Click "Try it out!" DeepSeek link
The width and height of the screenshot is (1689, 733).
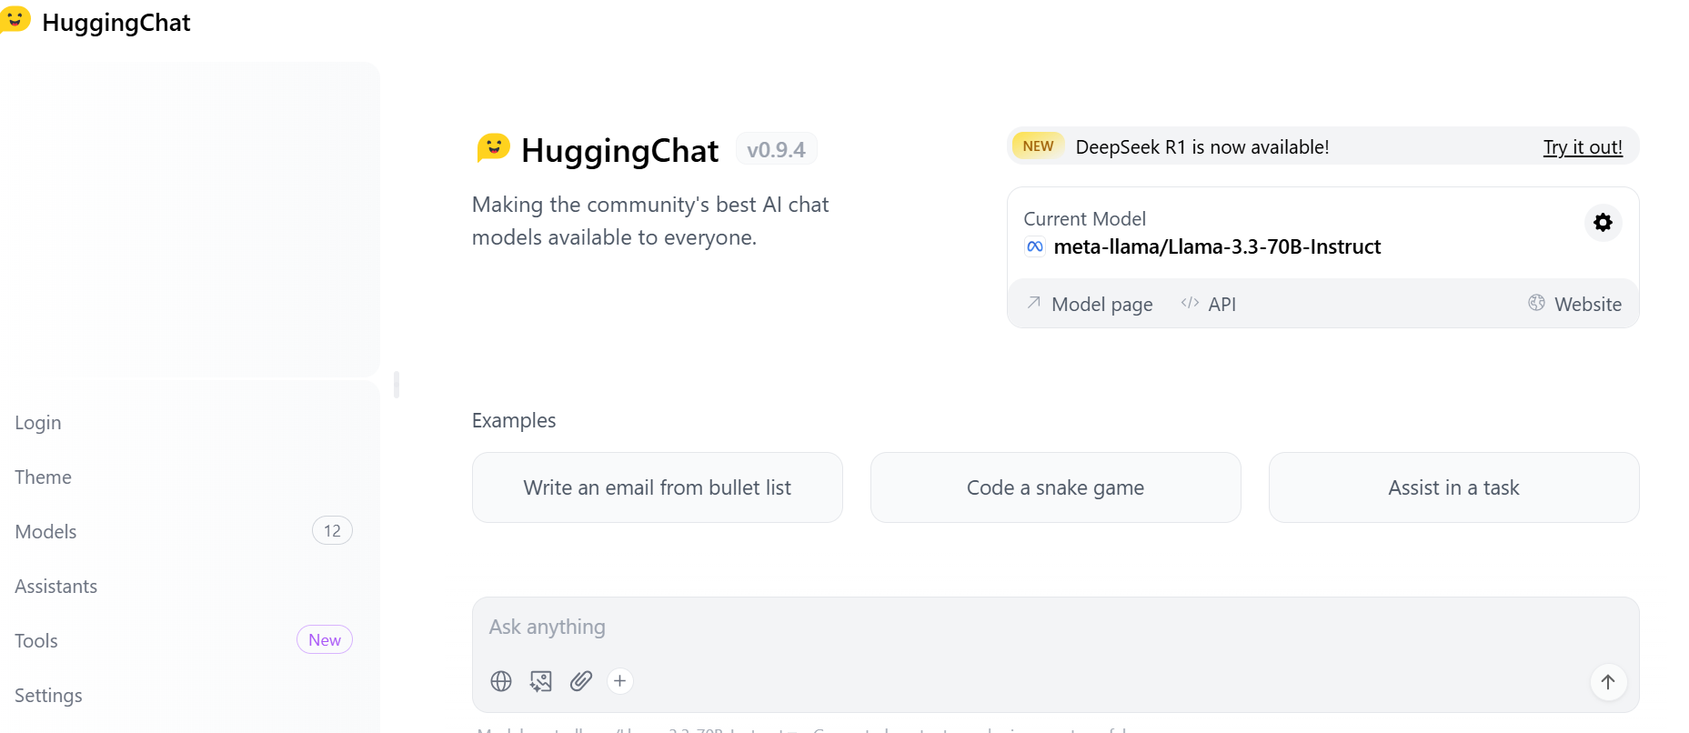click(x=1582, y=147)
